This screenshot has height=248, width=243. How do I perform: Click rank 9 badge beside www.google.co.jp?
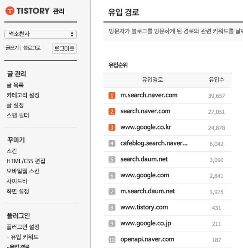[x=112, y=224]
